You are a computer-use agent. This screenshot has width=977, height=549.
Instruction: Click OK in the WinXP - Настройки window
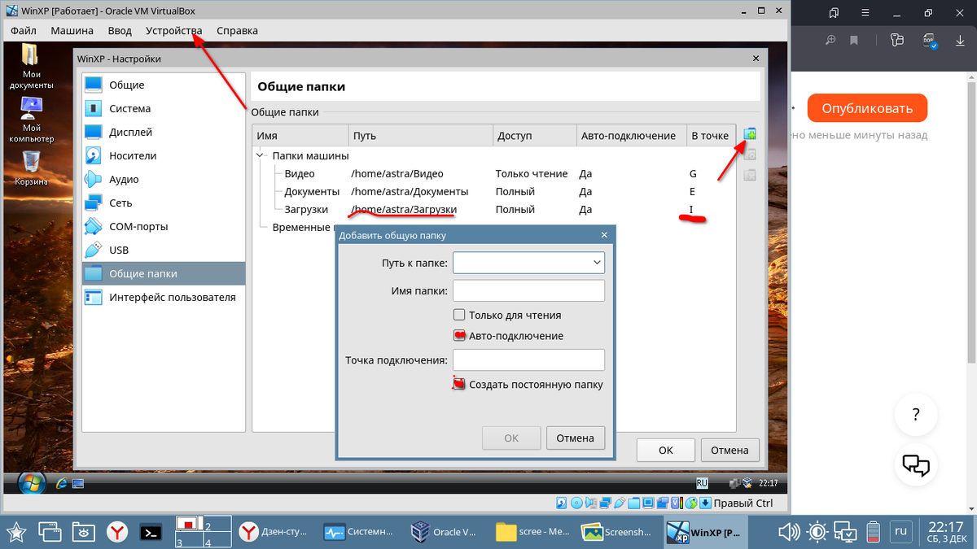point(666,450)
